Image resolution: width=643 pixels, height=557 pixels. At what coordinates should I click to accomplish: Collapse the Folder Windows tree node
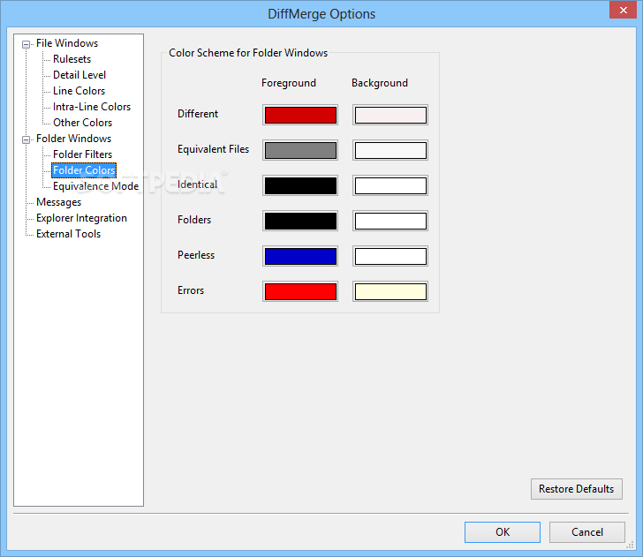point(26,139)
